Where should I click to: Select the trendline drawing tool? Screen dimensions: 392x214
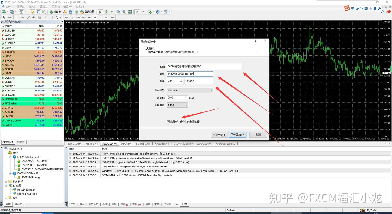coord(28,17)
